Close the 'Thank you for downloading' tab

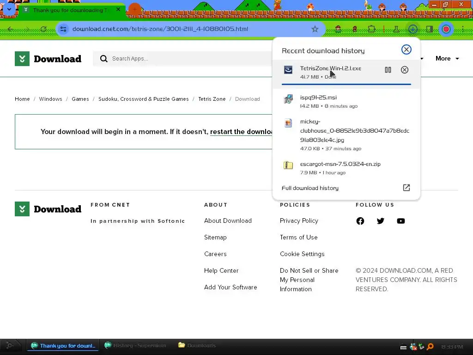coord(118,10)
